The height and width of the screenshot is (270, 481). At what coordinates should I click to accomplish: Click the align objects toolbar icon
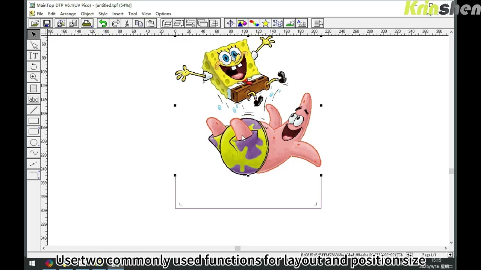click(214, 23)
